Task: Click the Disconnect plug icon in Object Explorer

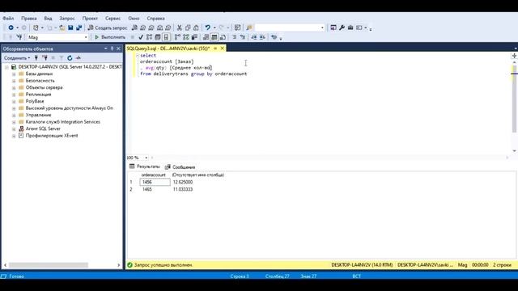Action: 45,58
